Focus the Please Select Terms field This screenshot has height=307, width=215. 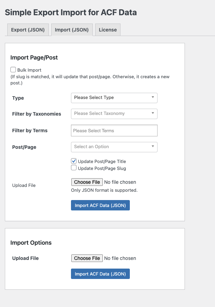[114, 130]
